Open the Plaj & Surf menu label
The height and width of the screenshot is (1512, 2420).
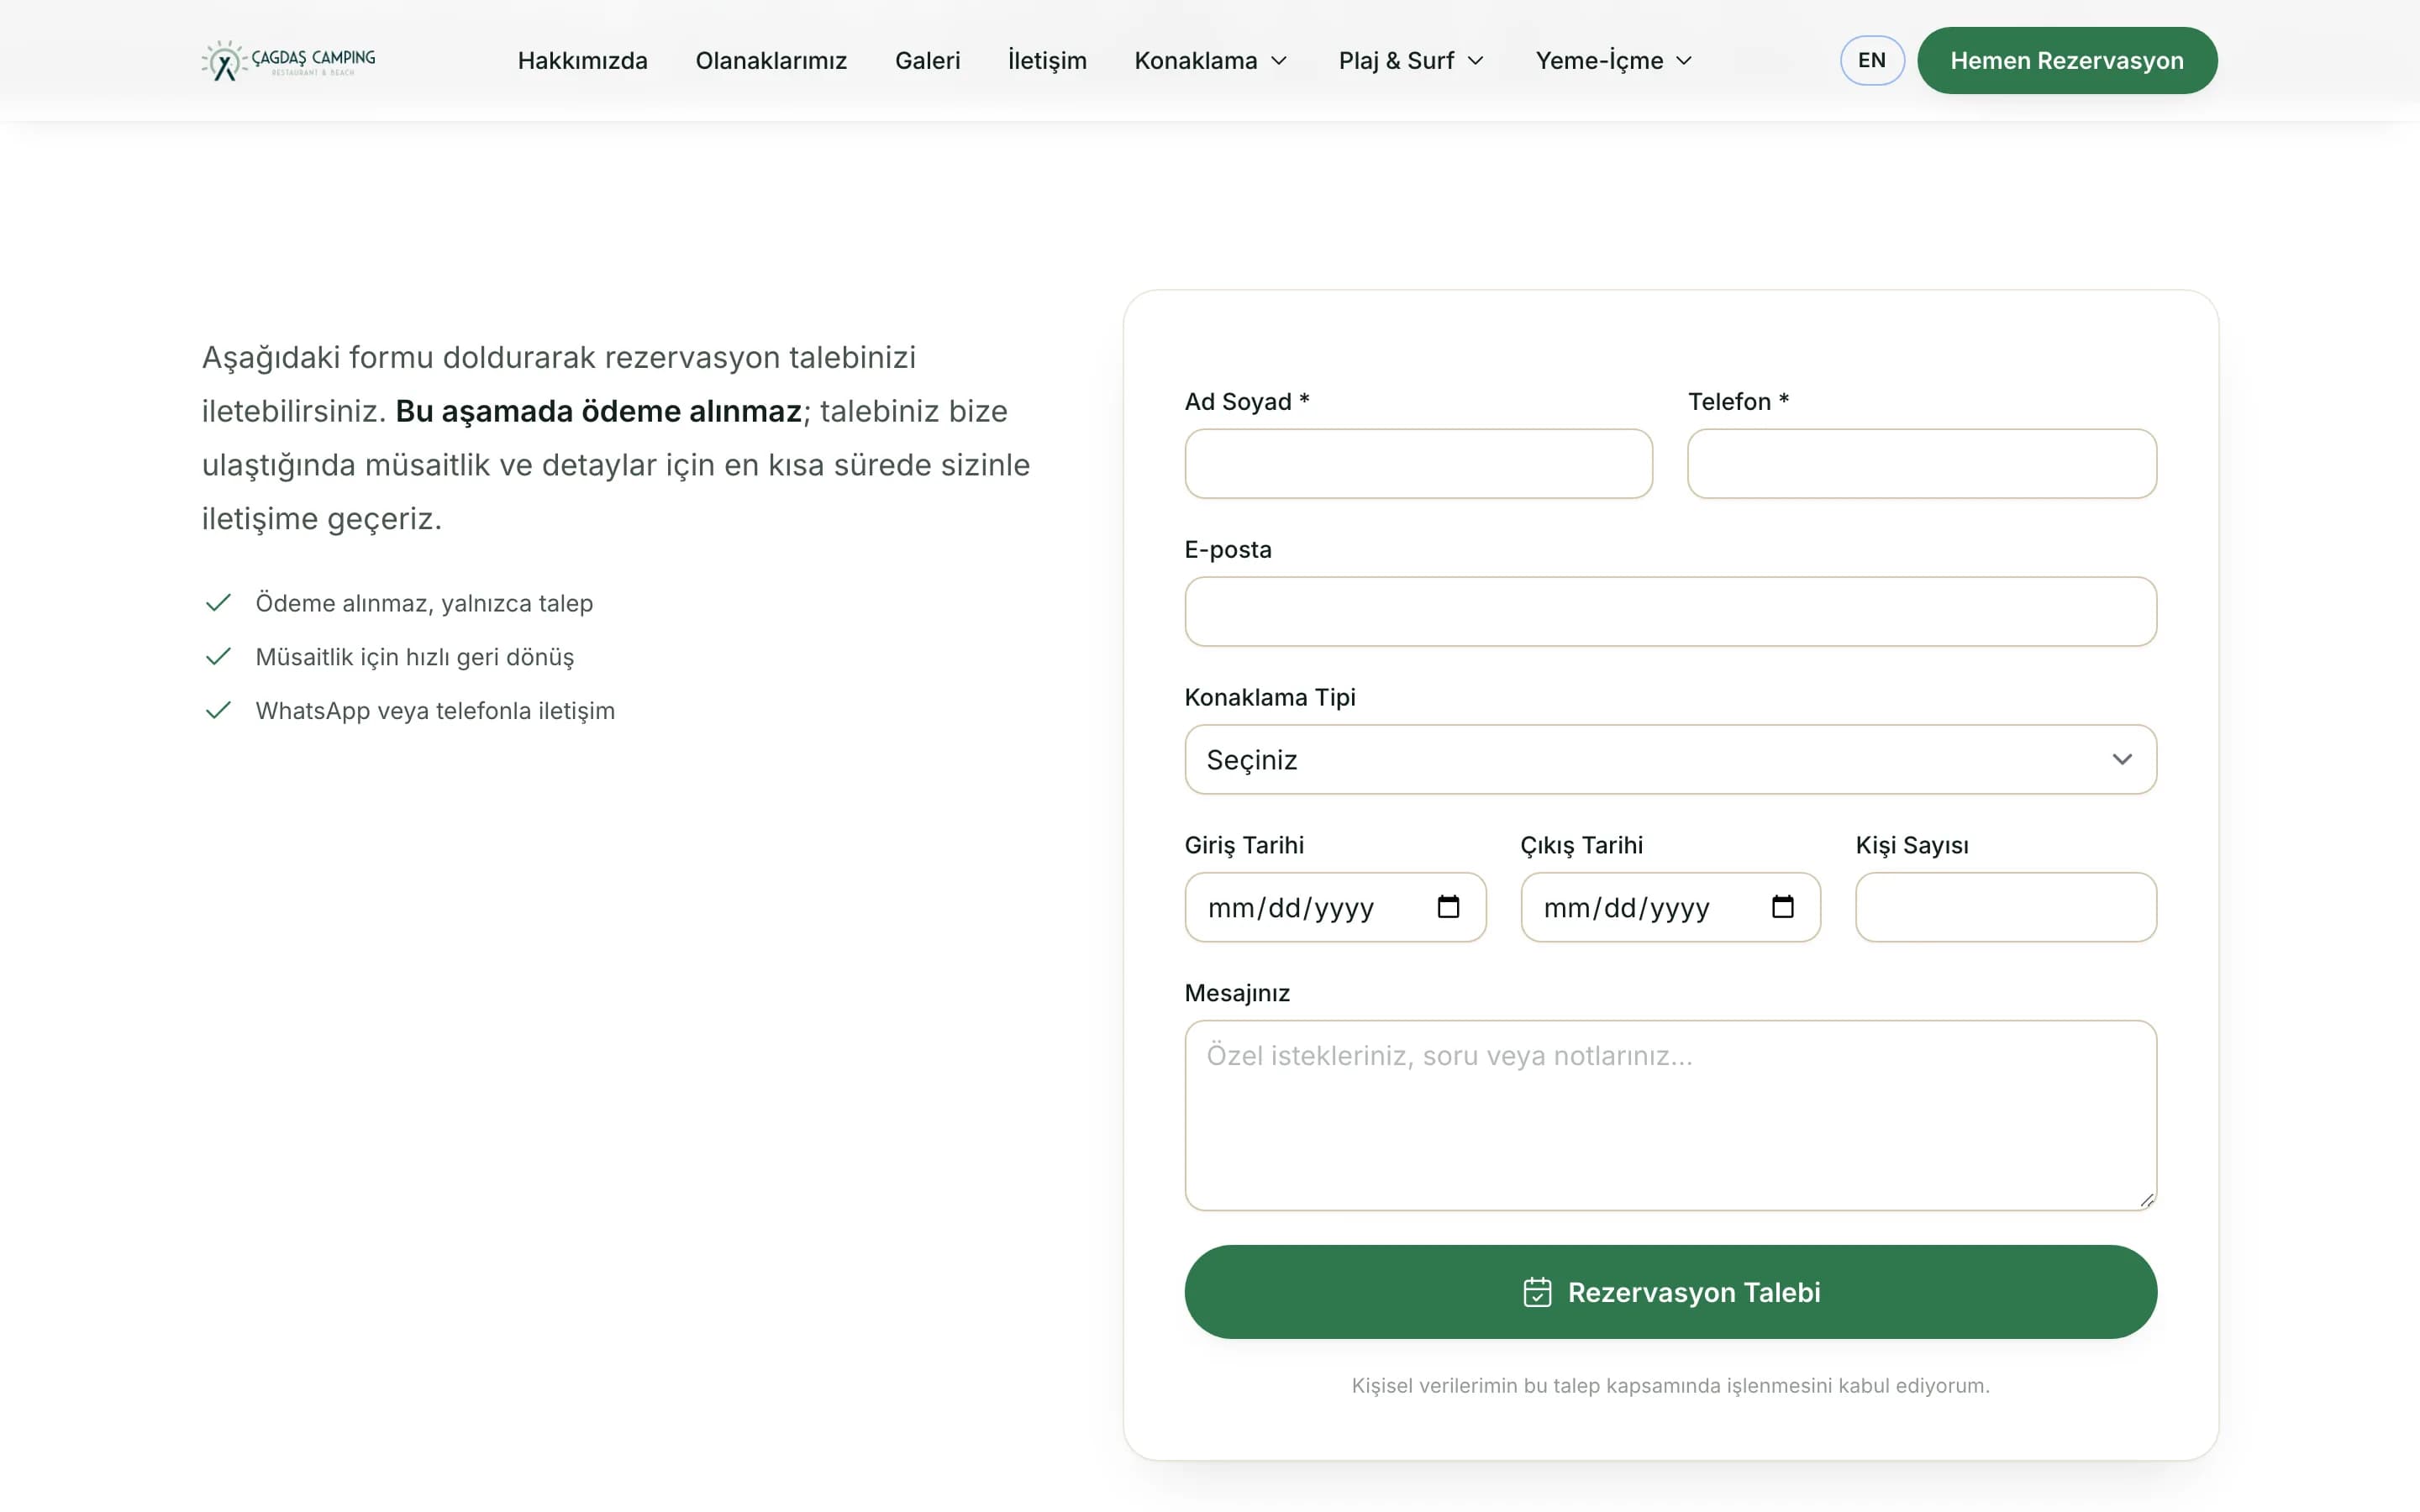(1396, 61)
